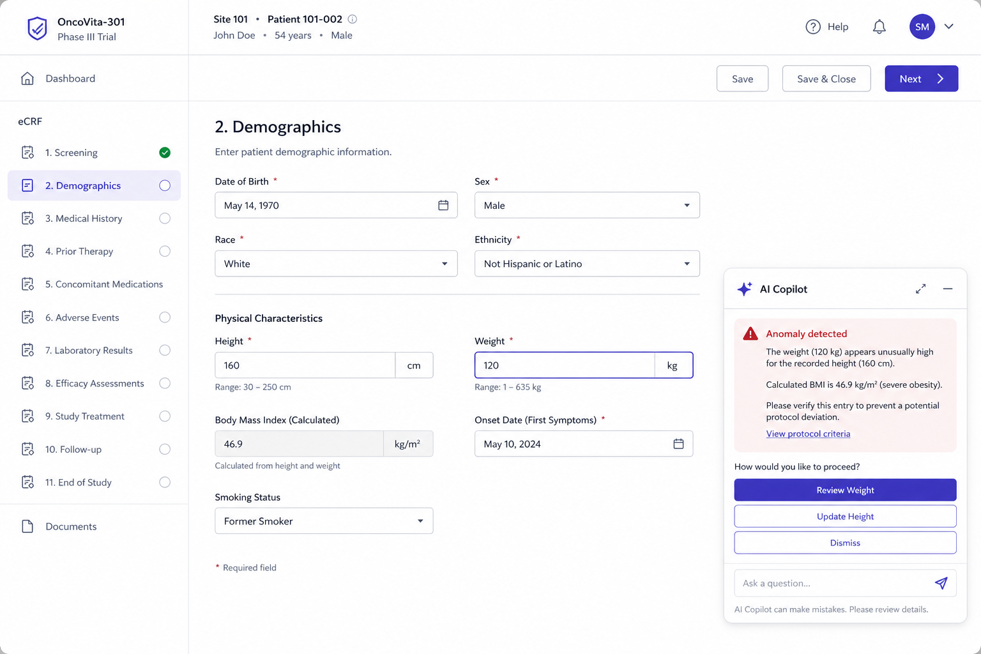Click the Onset Date field
This screenshot has width=981, height=654.
[584, 444]
